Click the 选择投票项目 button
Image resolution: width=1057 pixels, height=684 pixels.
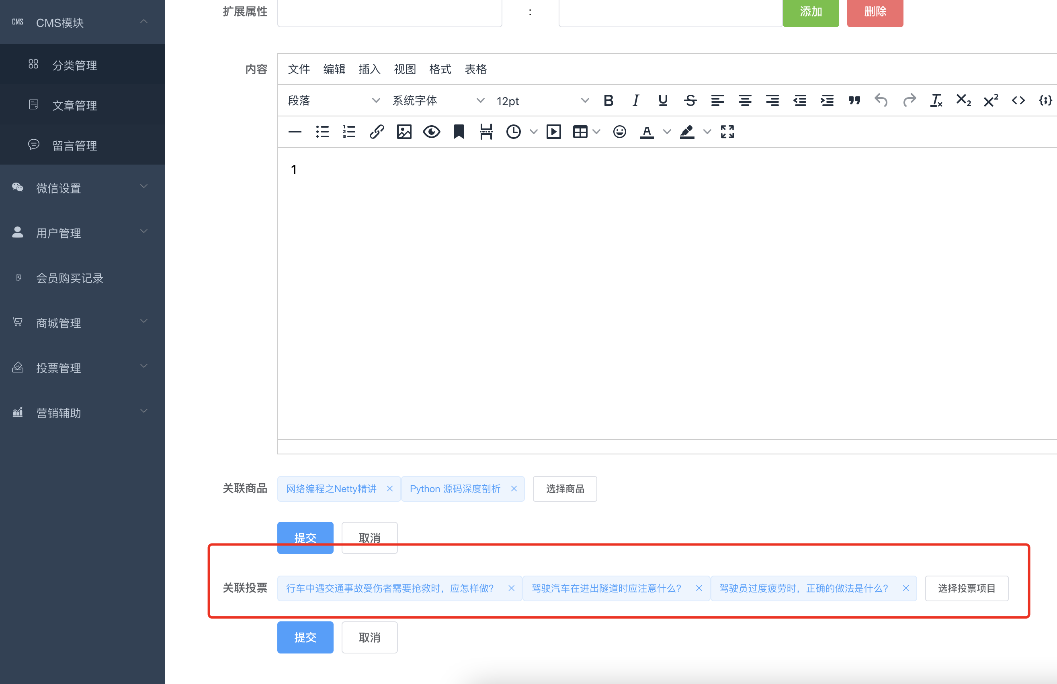(967, 588)
